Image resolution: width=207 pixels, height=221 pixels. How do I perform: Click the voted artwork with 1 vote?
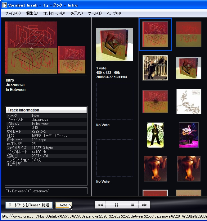[x=115, y=45]
